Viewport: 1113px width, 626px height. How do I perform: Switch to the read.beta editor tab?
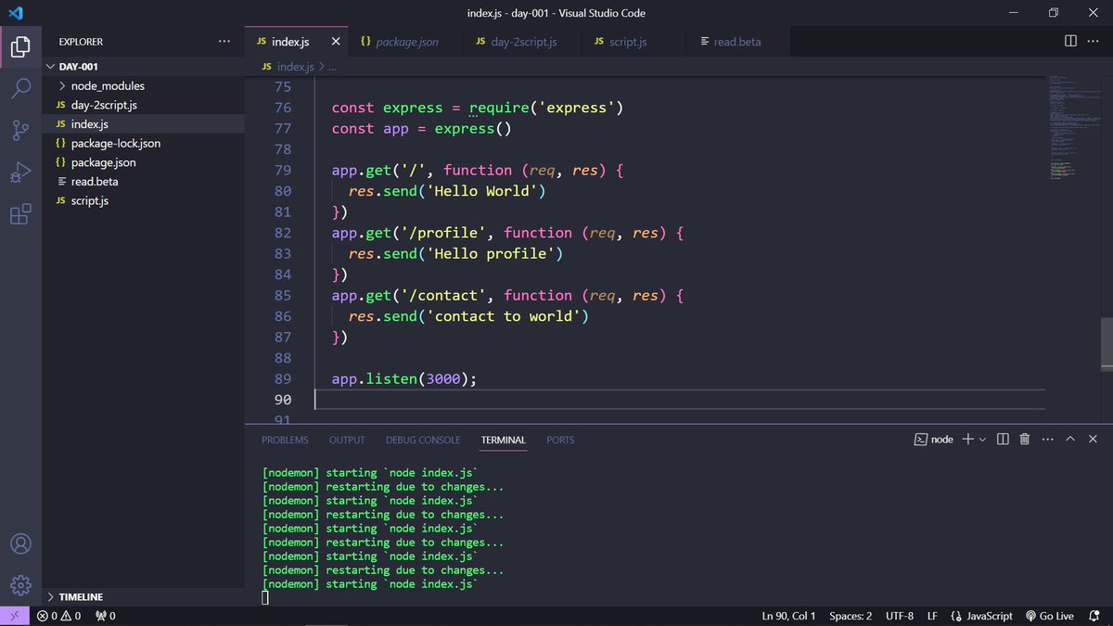pyautogui.click(x=737, y=42)
